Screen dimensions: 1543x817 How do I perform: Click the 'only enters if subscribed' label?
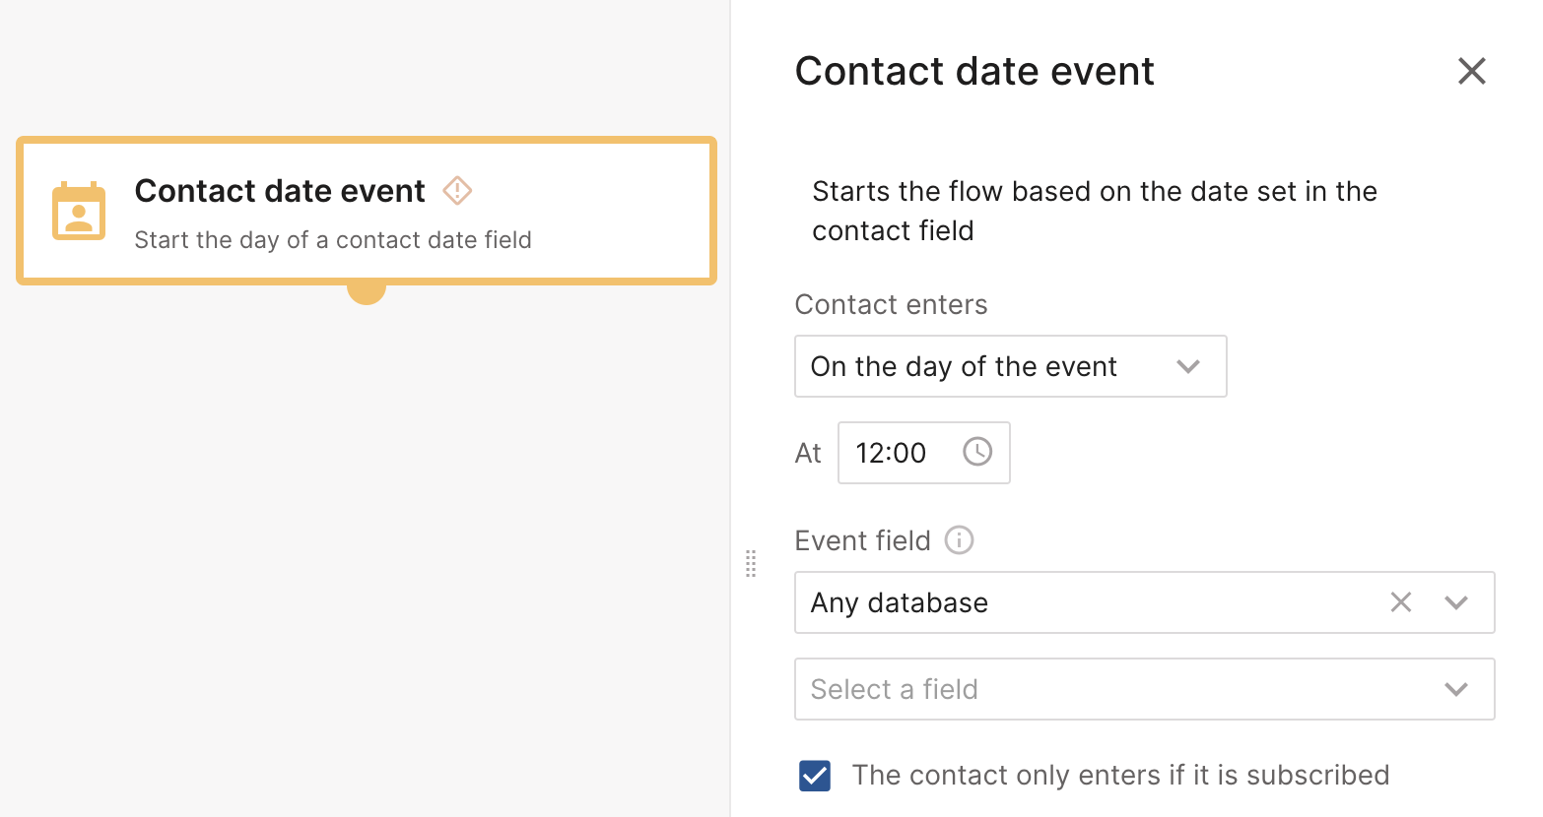point(1120,776)
